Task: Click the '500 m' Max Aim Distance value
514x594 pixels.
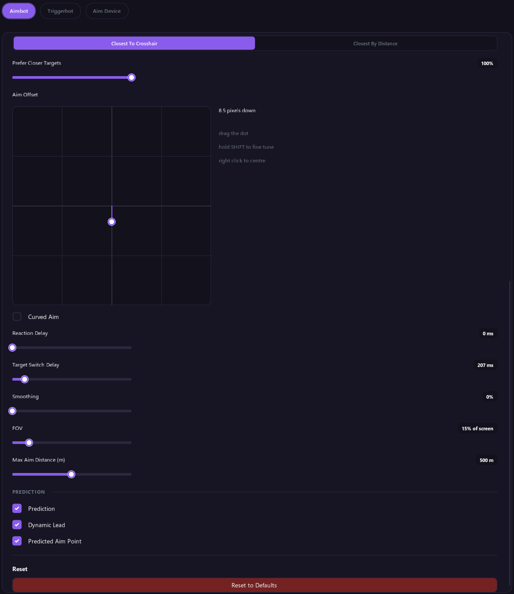Action: pyautogui.click(x=487, y=460)
